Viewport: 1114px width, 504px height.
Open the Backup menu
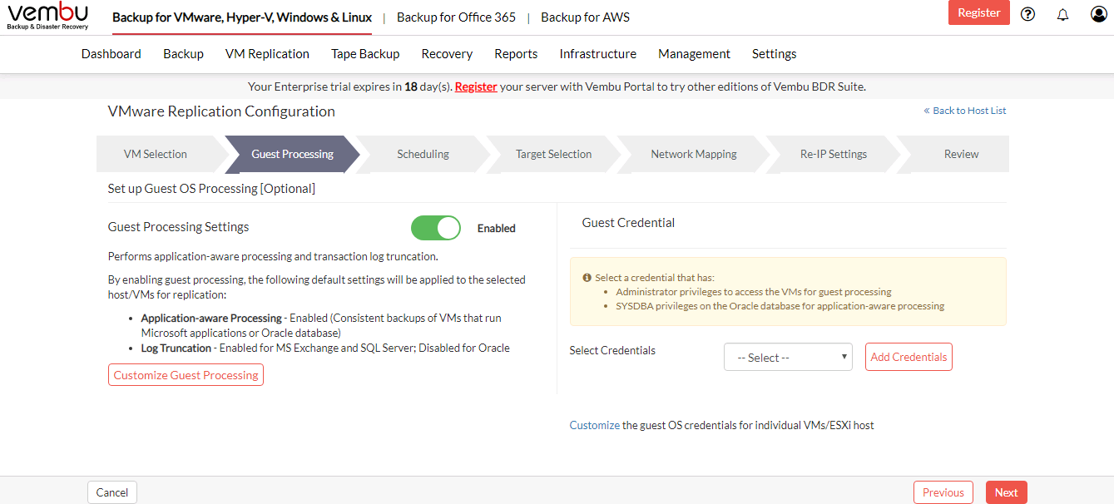click(x=183, y=54)
